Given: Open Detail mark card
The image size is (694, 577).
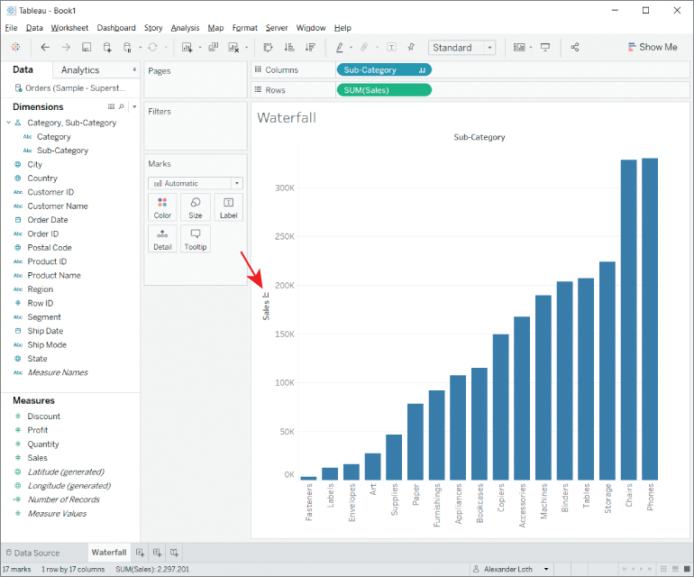Looking at the screenshot, I should pos(162,239).
